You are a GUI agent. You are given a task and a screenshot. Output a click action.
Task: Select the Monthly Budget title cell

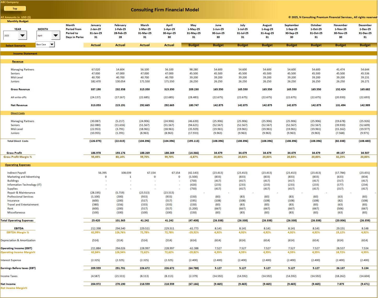(x=18, y=21)
